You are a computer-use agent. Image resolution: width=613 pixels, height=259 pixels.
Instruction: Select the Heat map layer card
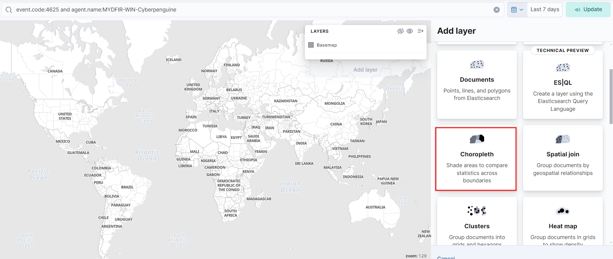click(563, 221)
